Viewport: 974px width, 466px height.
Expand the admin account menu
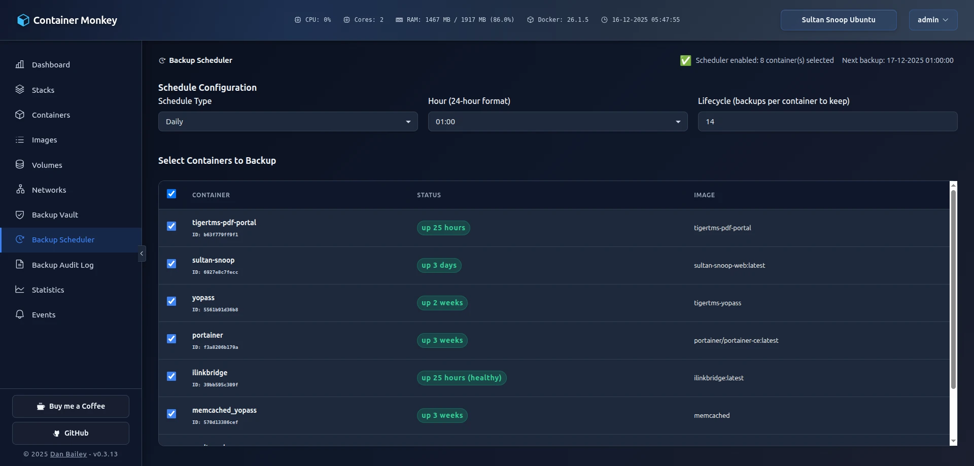[932, 20]
